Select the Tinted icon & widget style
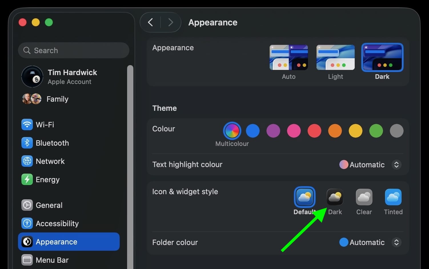This screenshot has width=429, height=269. point(393,197)
